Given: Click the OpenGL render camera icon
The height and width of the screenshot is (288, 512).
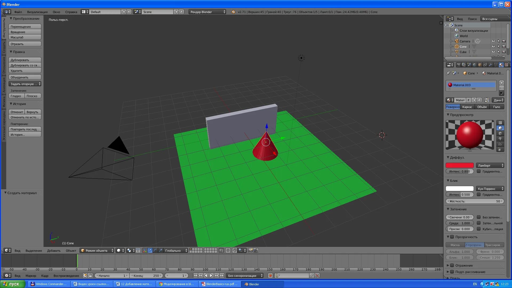Looking at the screenshot, I should pos(250,250).
